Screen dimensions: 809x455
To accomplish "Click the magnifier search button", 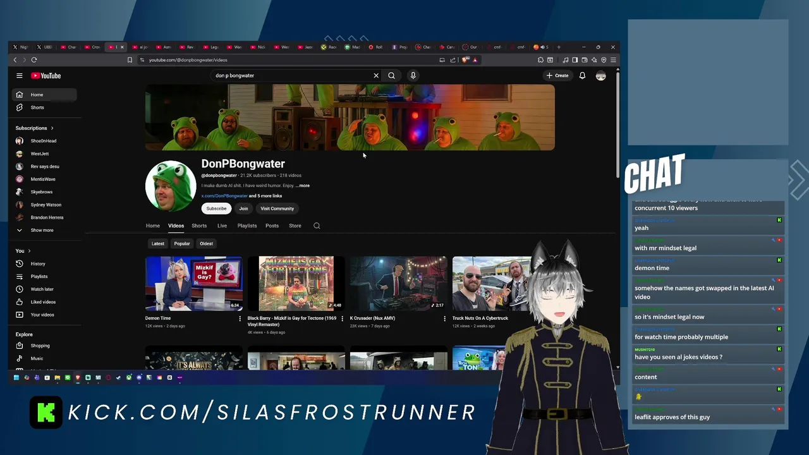I will tap(391, 75).
